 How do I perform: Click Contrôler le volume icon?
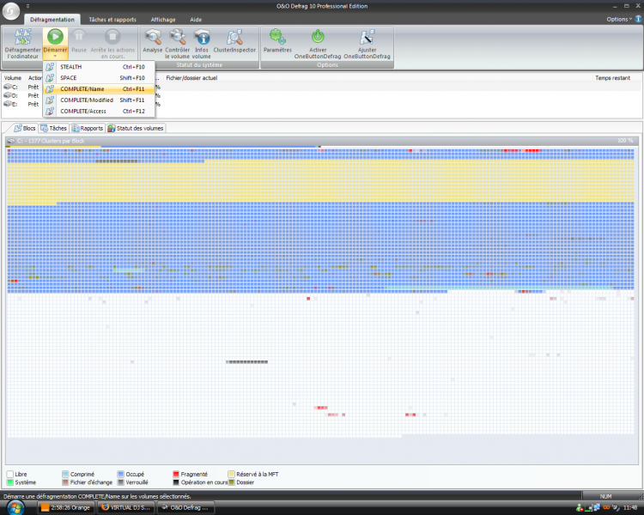[x=177, y=38]
